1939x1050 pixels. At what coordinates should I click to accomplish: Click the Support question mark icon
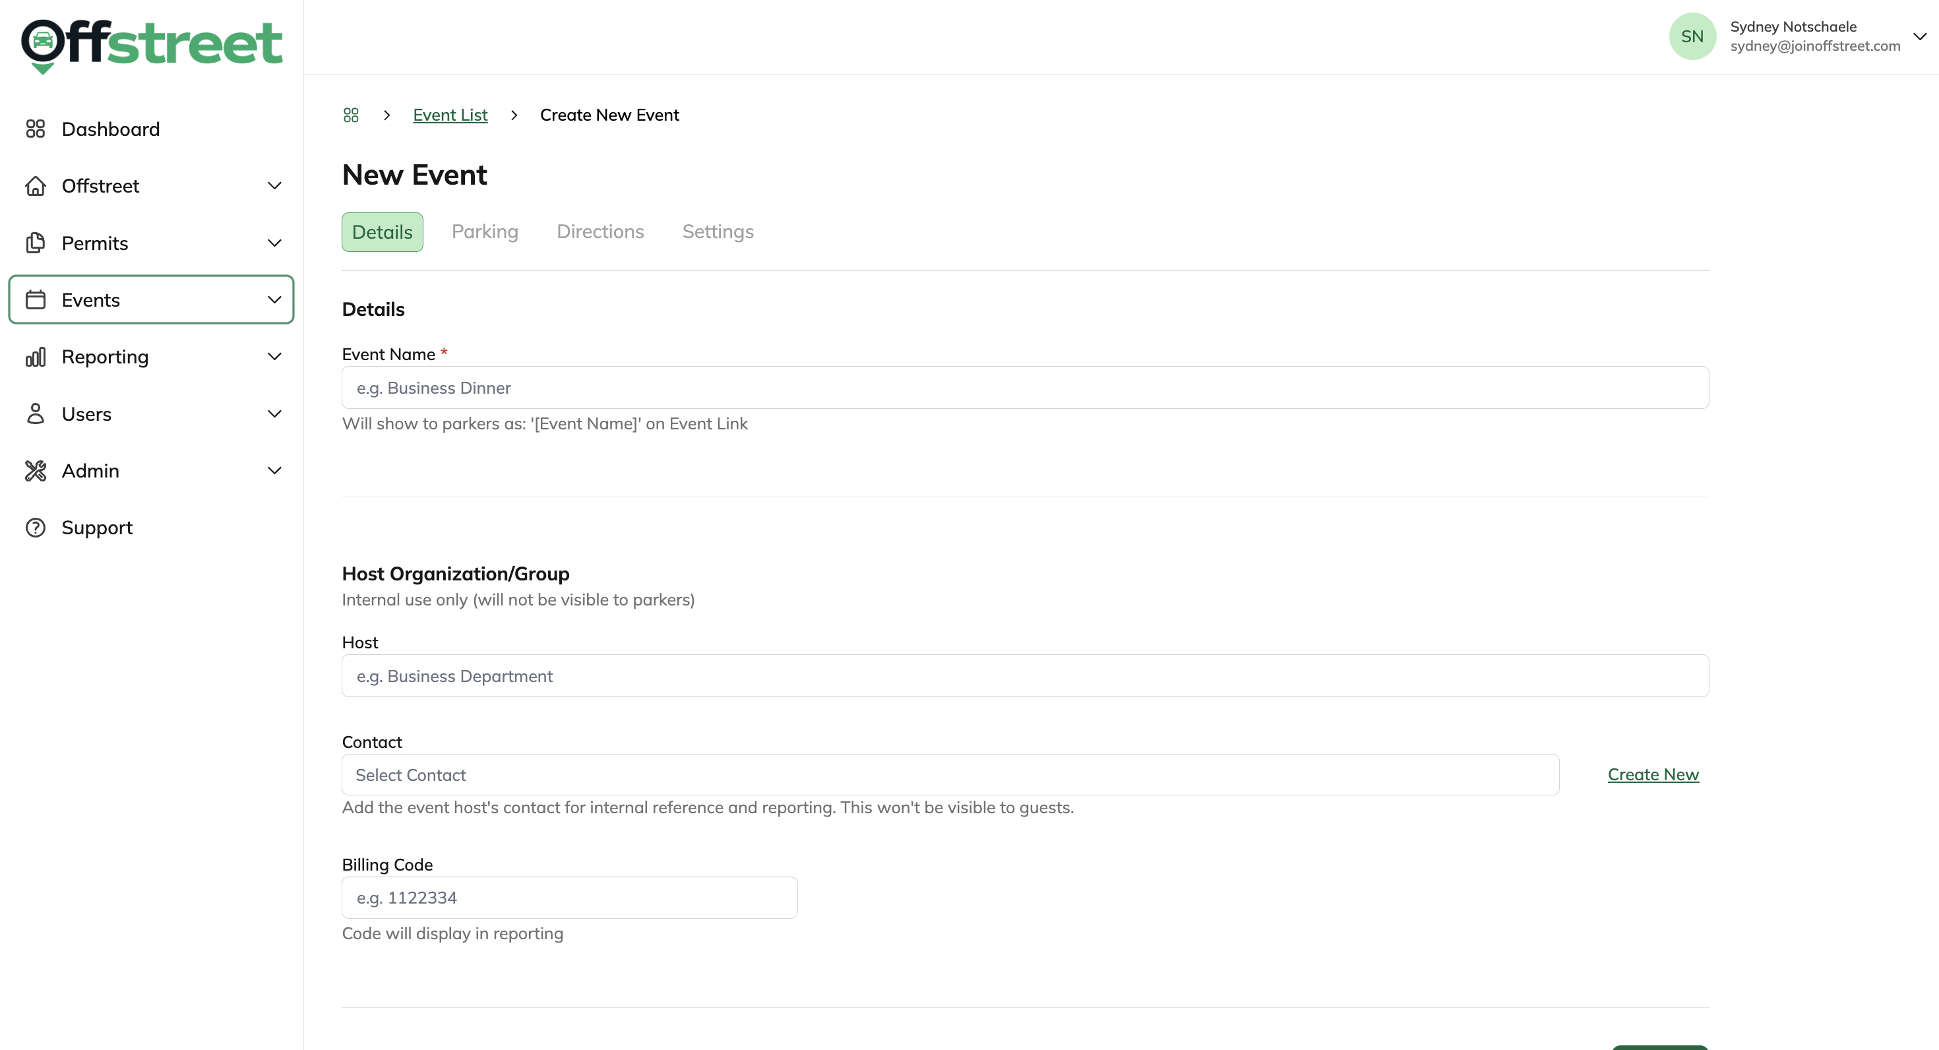click(x=36, y=528)
